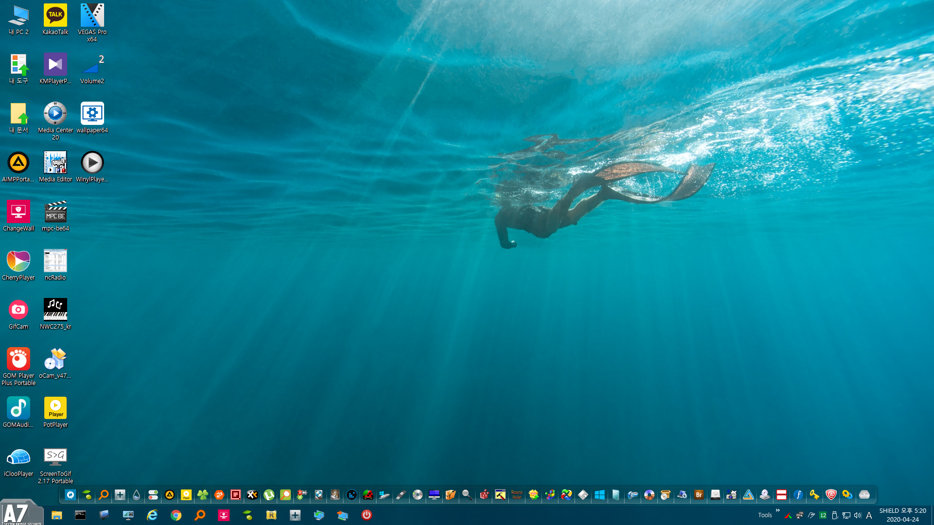934x525 pixels.
Task: Select the WinylPlayer desktop shortcut
Action: pos(92,167)
